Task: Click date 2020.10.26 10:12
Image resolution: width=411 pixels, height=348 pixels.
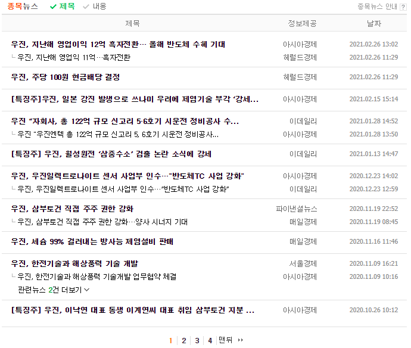Action: [374, 310]
